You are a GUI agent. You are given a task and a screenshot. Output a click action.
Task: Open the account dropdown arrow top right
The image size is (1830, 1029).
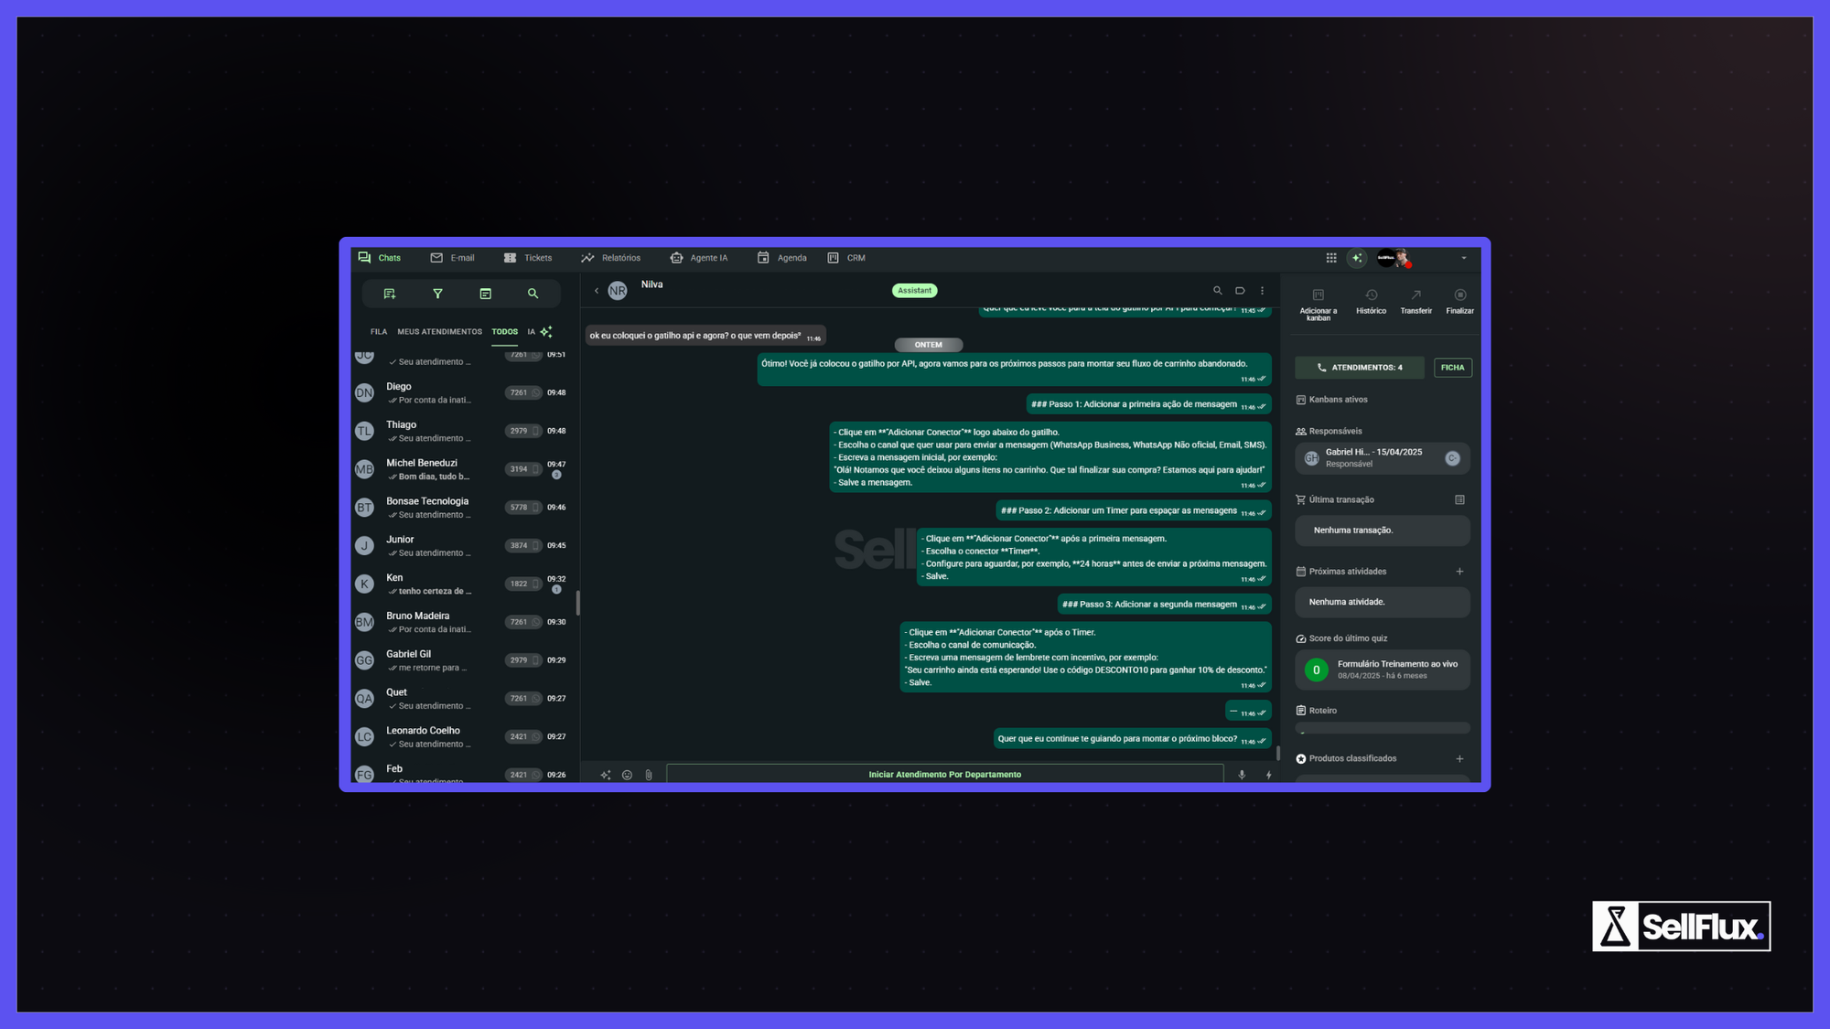(x=1463, y=258)
